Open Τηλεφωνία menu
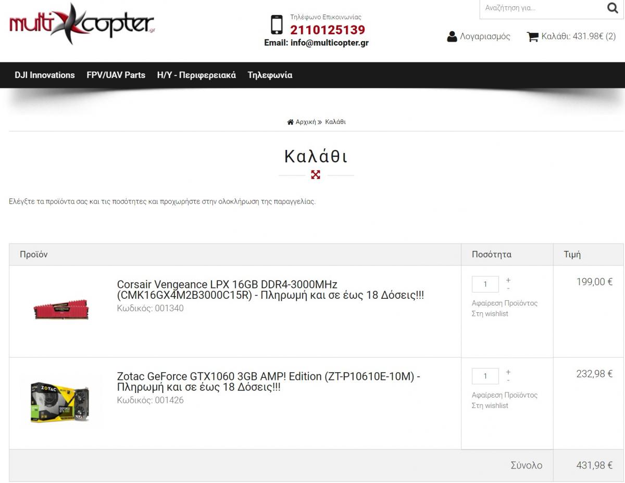The width and height of the screenshot is (625, 483). pos(270,75)
